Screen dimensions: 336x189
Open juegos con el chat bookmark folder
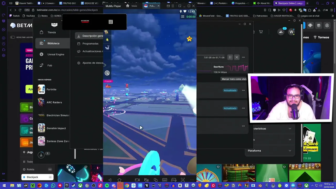pyautogui.click(x=308, y=16)
